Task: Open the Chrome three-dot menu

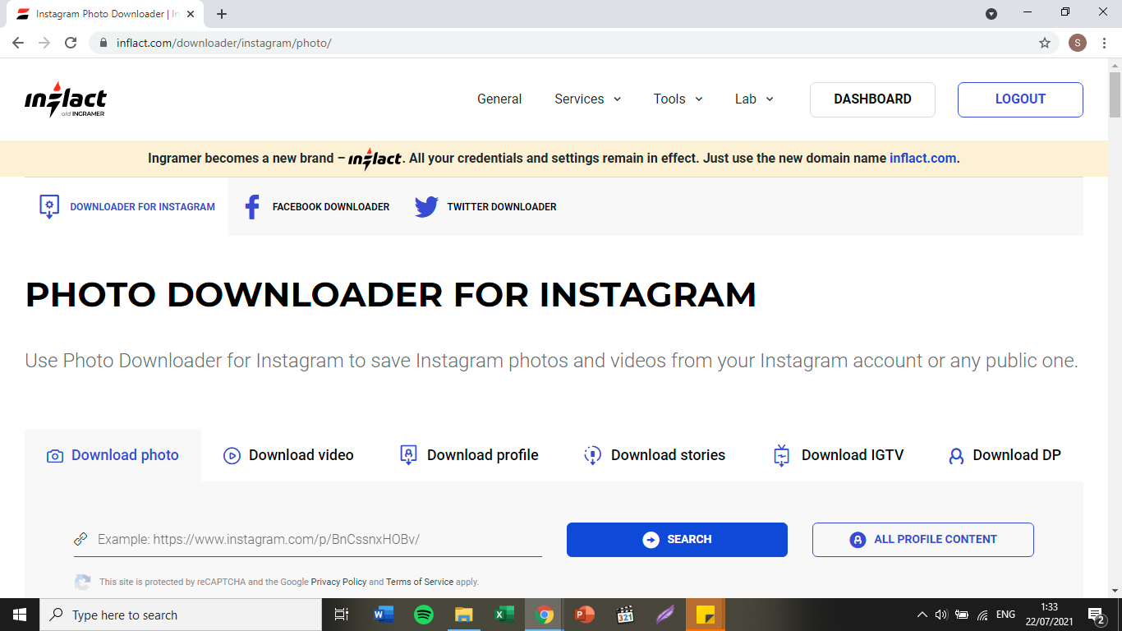Action: click(1104, 43)
